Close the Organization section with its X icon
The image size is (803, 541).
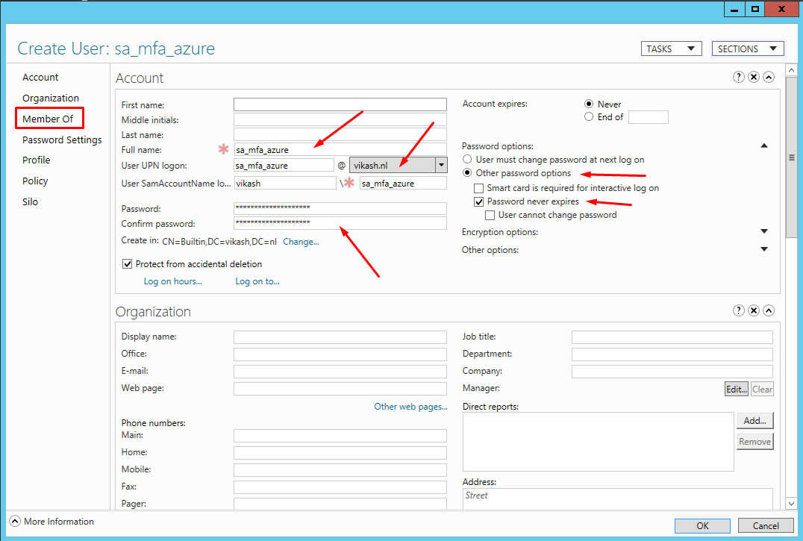coord(753,310)
